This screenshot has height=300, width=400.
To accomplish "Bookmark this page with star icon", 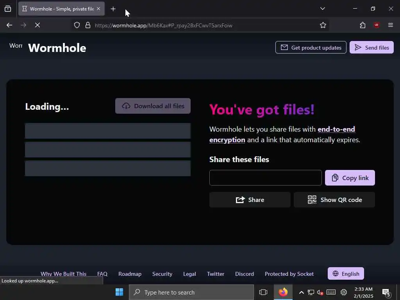I will point(323,25).
